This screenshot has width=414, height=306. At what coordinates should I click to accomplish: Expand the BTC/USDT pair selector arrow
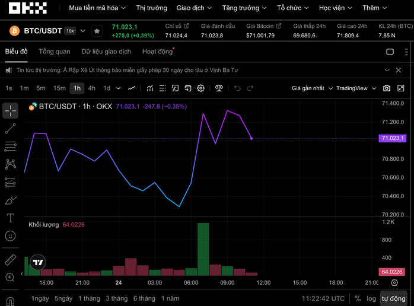point(82,31)
